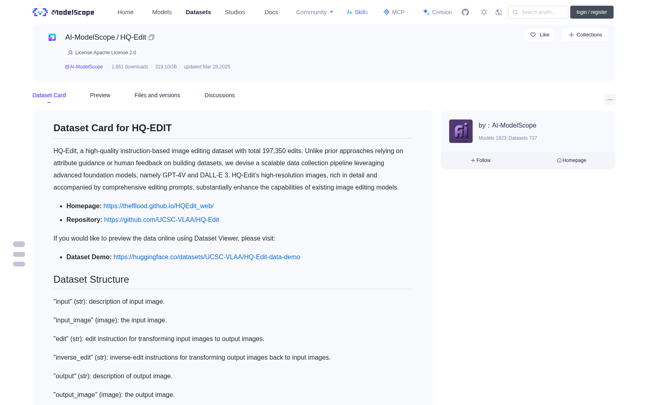Click the middle floating side outline bar
The image size is (648, 405).
pyautogui.click(x=19, y=254)
